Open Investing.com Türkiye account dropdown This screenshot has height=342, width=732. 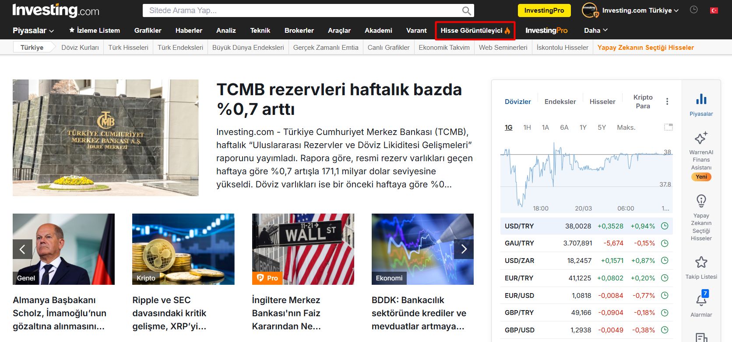(640, 10)
